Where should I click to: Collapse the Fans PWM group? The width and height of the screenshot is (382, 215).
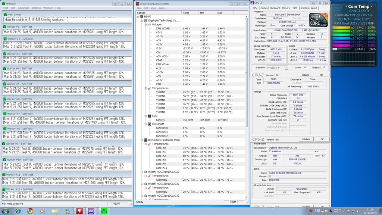[146, 124]
